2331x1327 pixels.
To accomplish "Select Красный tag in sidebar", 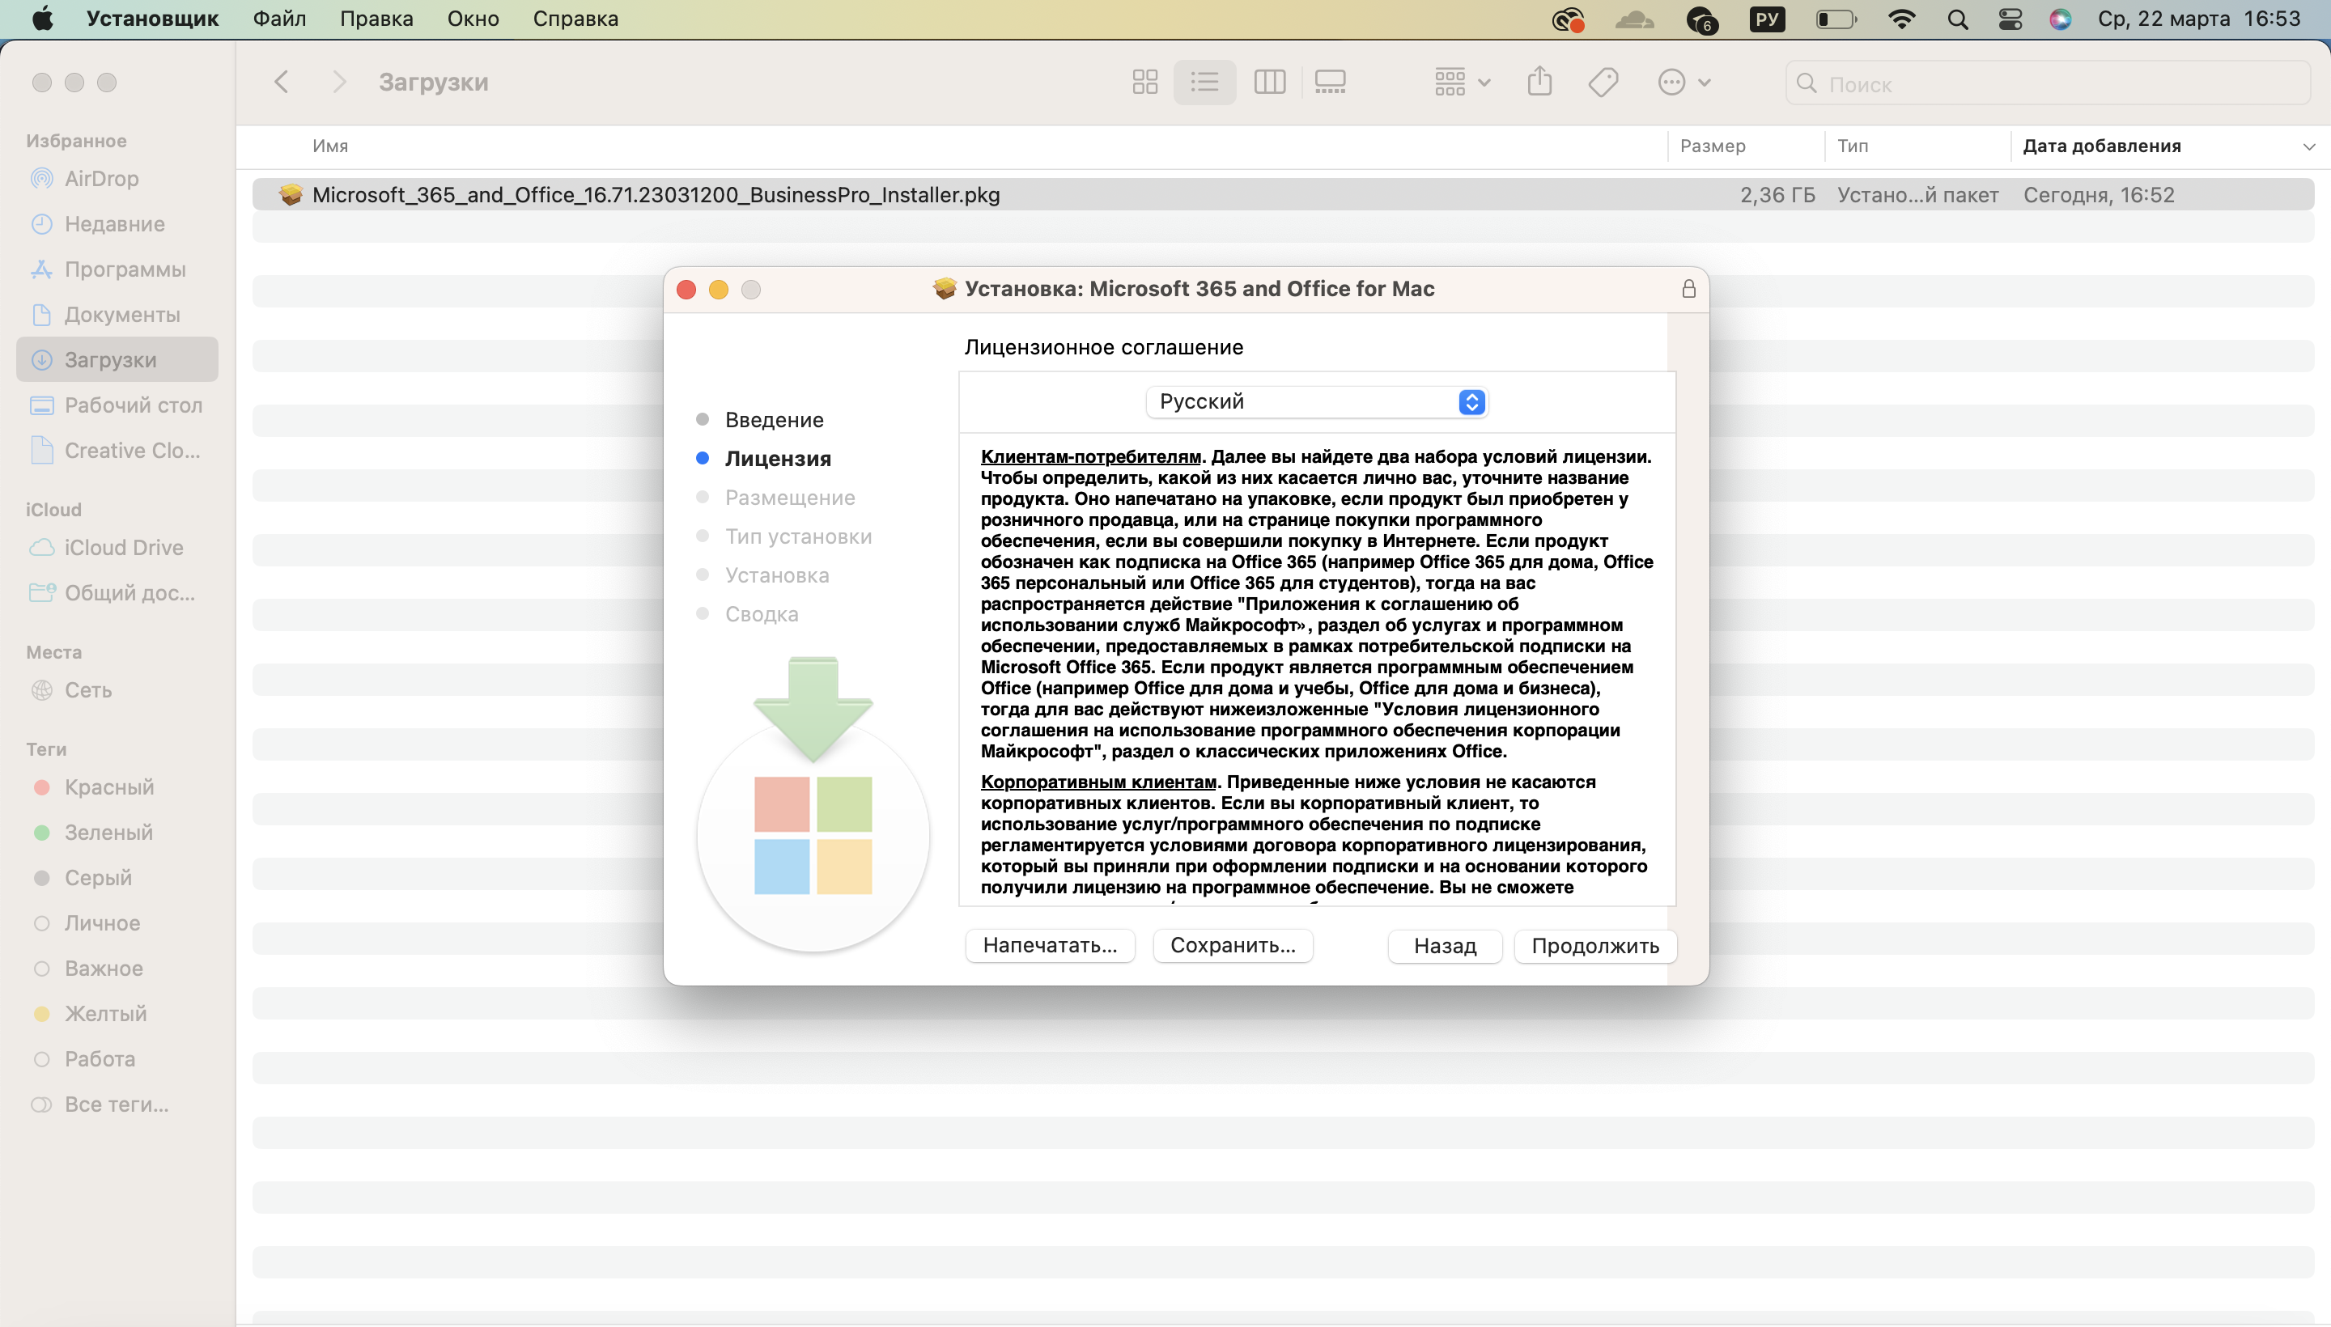I will (x=109, y=786).
